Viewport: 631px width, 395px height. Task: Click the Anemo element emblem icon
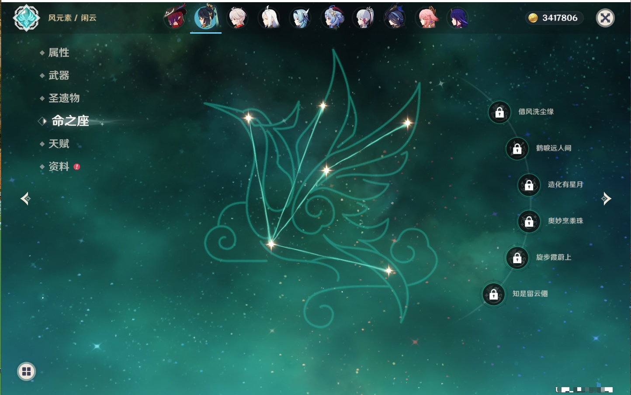pos(26,18)
